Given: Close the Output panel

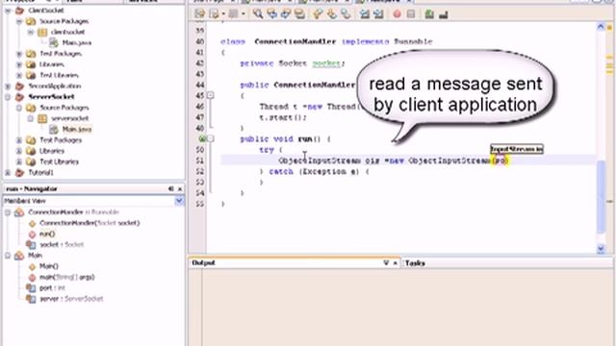Looking at the screenshot, I should coord(396,262).
